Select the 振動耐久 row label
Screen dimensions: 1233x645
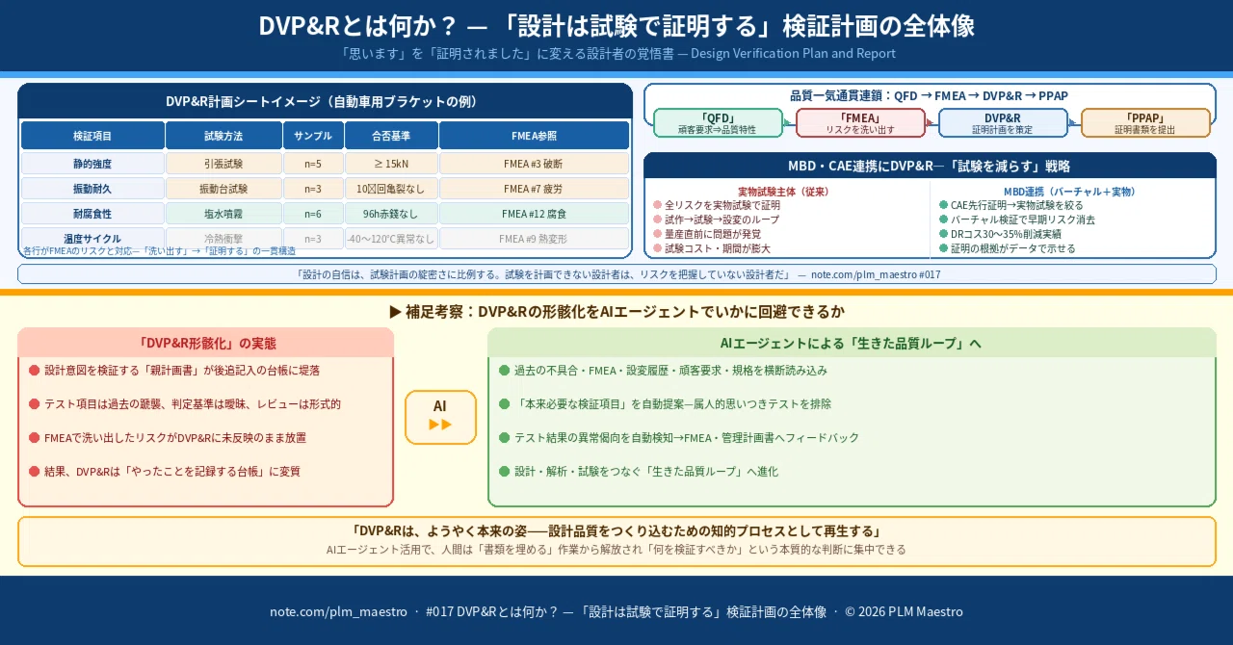tap(92, 189)
